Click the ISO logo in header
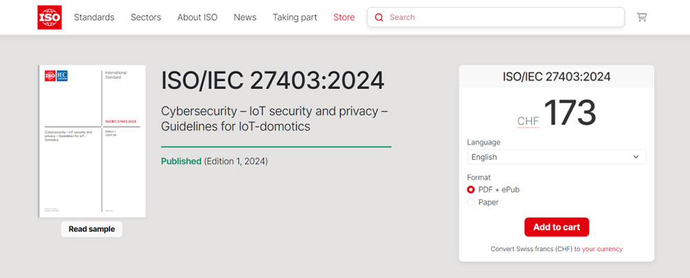The image size is (690, 278). tap(50, 17)
